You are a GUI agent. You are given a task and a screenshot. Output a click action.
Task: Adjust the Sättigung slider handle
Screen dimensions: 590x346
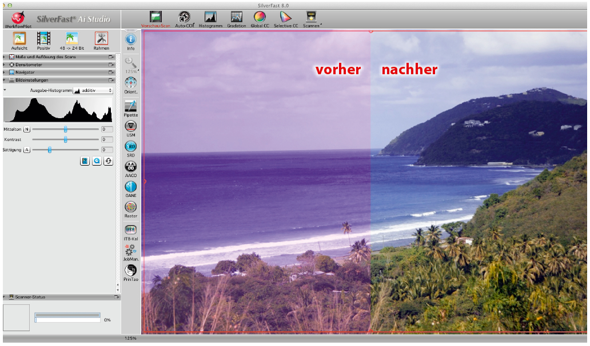click(x=49, y=150)
